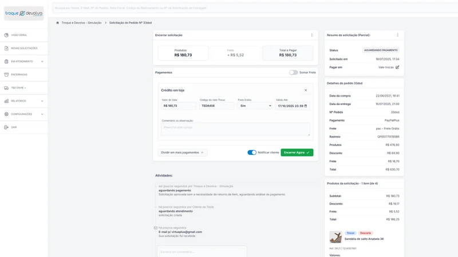This screenshot has width=458, height=257.
Task: Click the Configurações gear icon
Action: click(x=6, y=114)
